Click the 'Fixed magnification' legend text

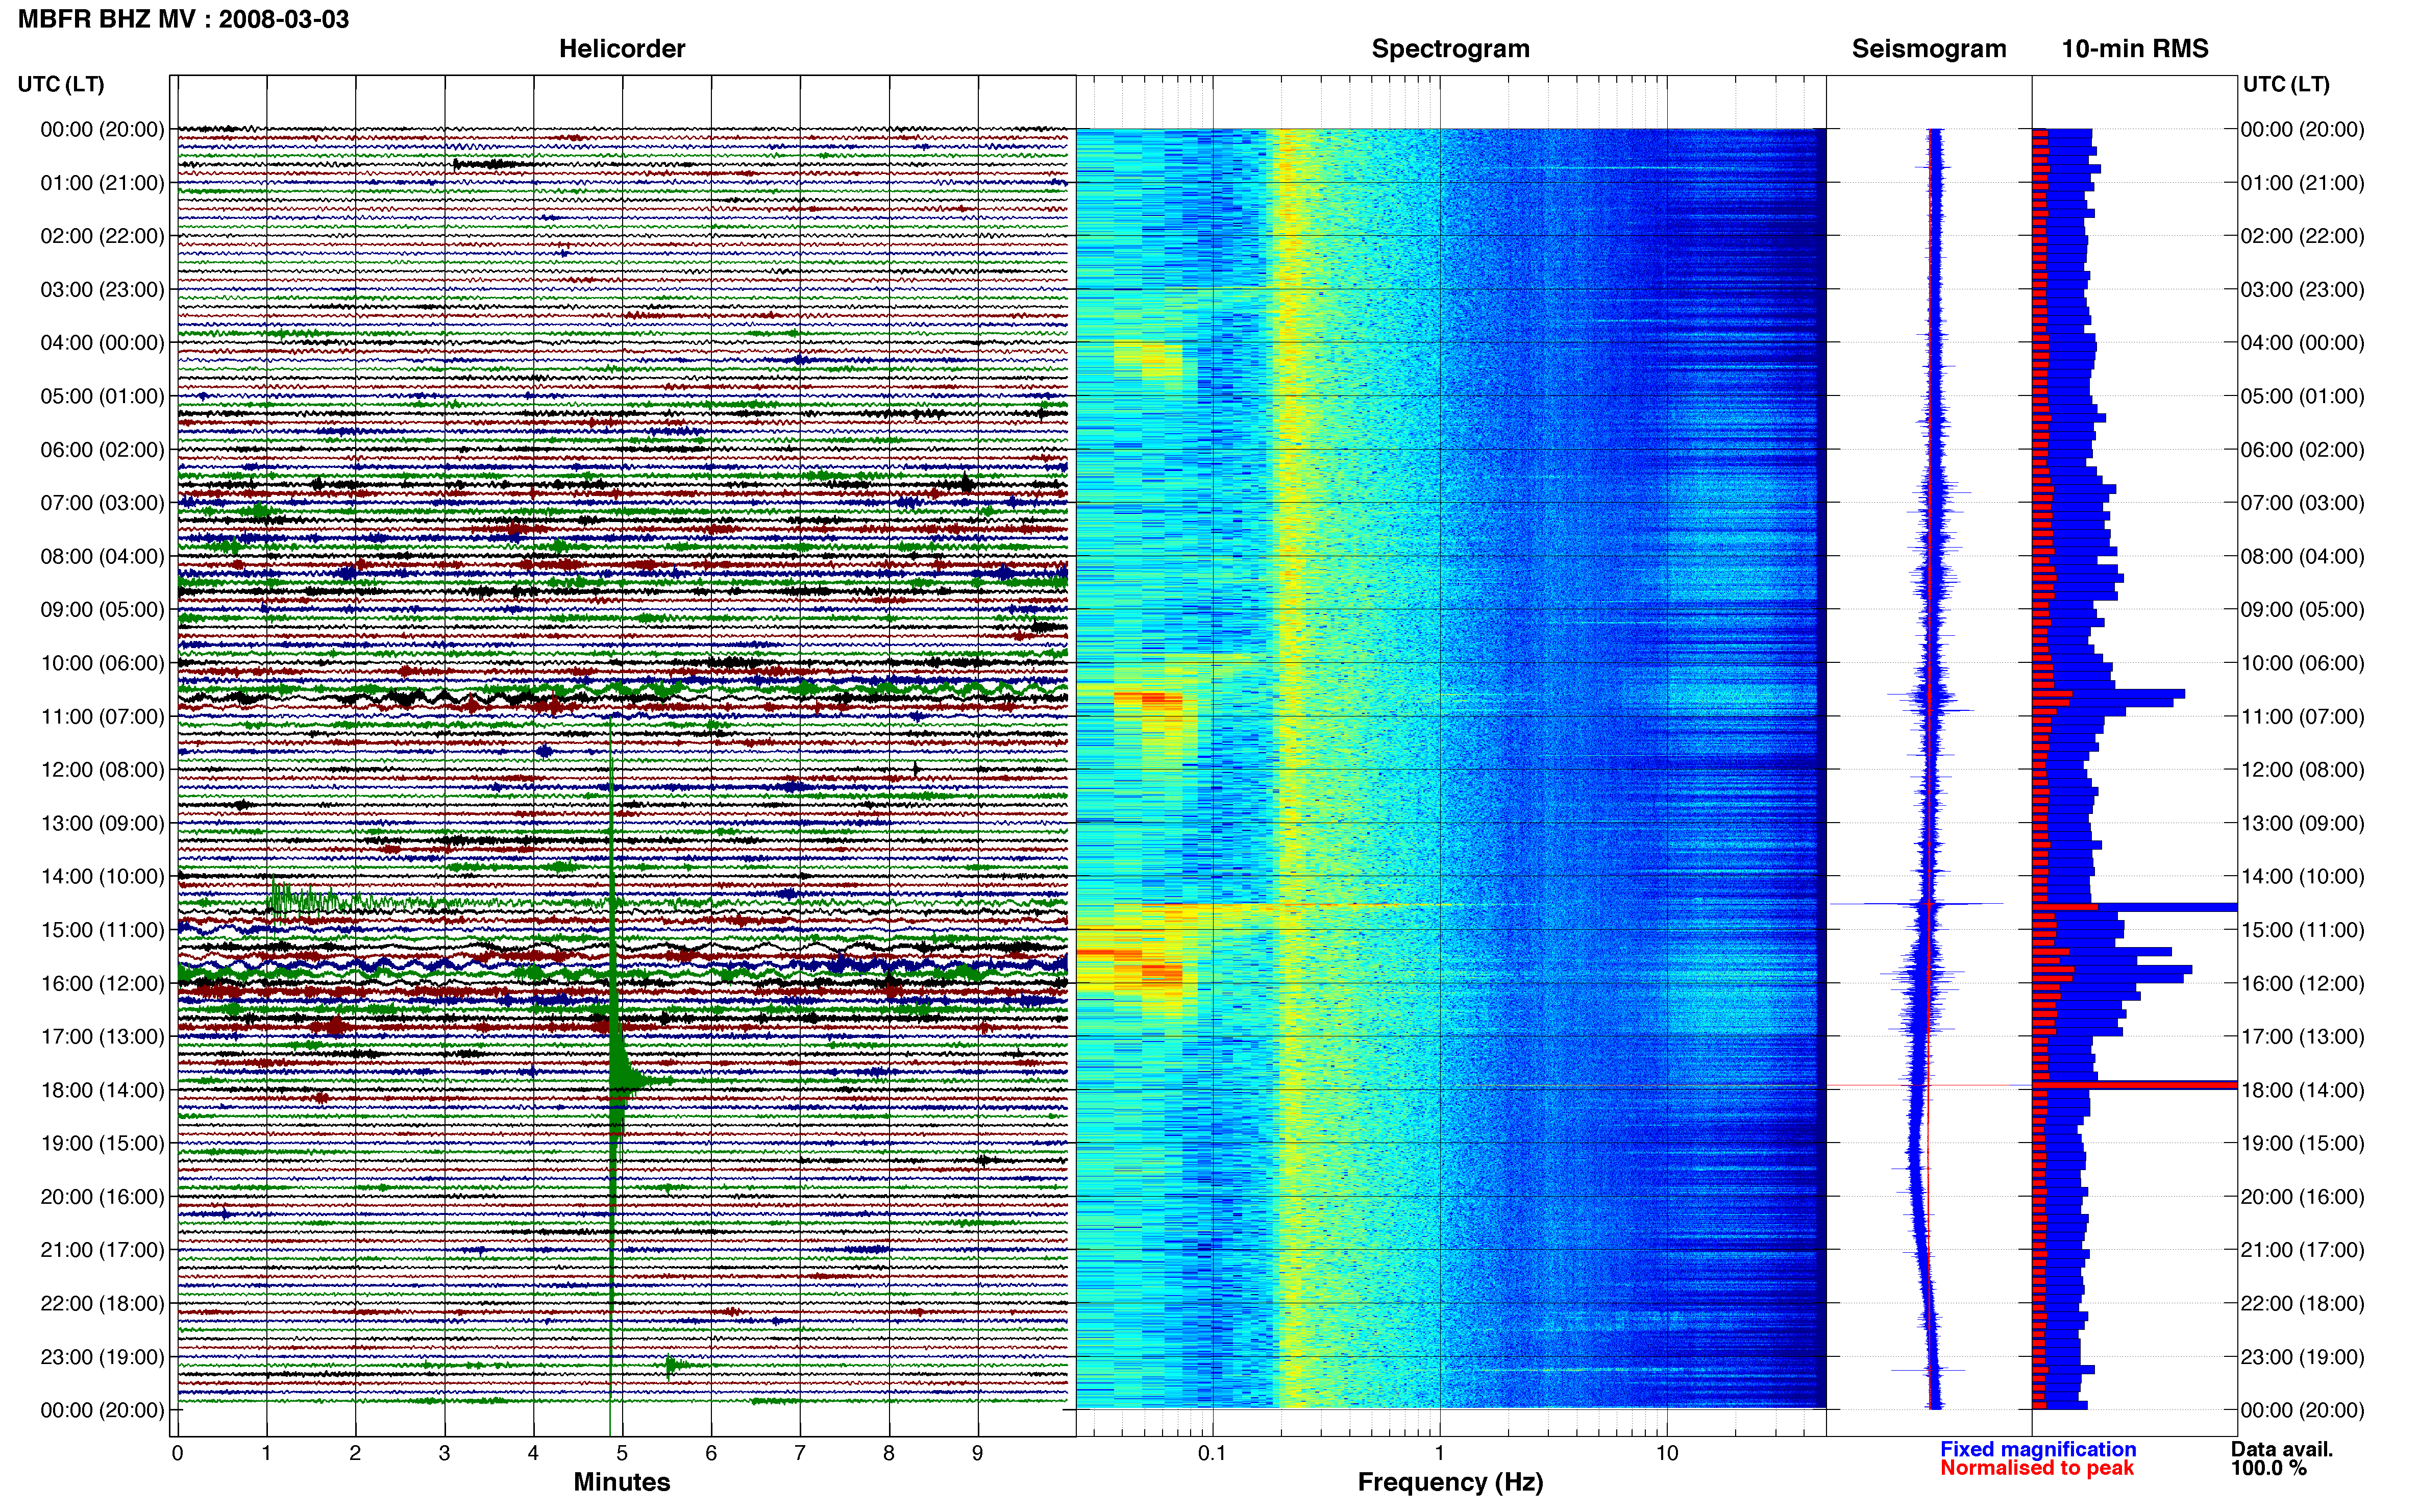click(x=2038, y=1449)
